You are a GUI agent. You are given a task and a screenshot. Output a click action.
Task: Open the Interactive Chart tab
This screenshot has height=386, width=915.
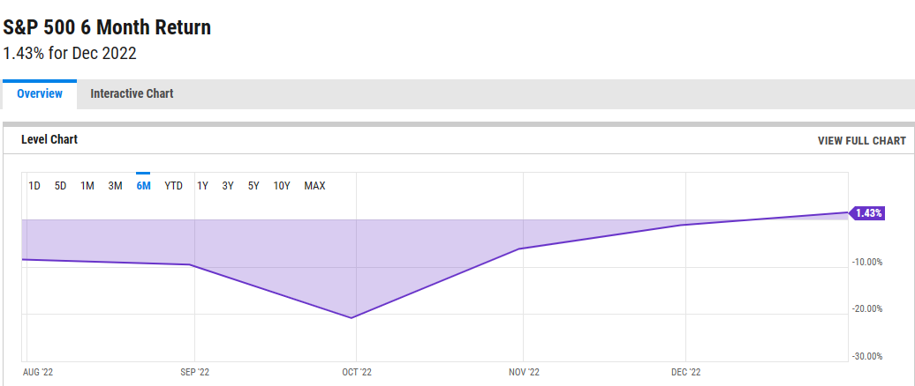click(x=132, y=93)
